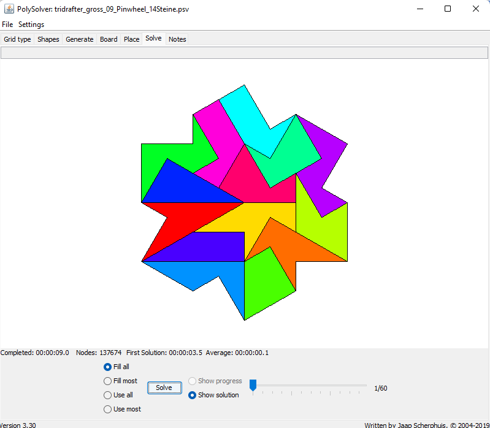Open the Settings menu

(31, 25)
